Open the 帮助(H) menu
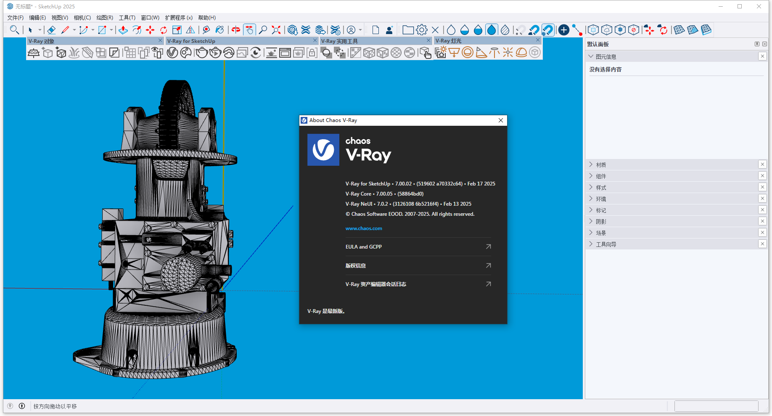 207,18
